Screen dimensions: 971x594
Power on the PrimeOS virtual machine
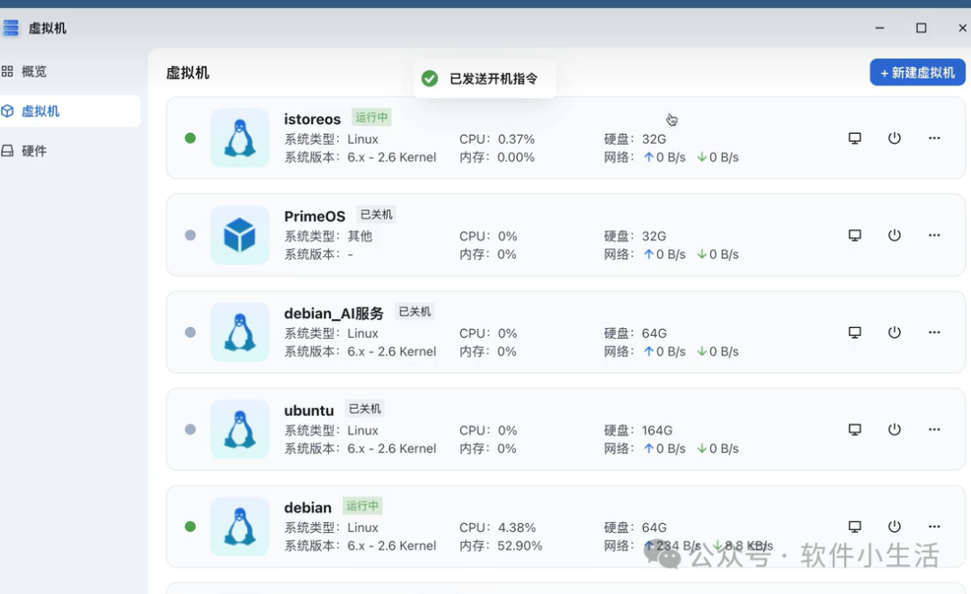point(895,235)
